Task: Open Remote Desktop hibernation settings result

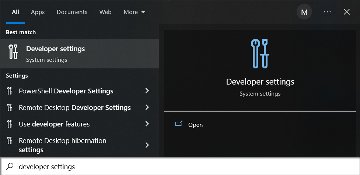Action: (80, 145)
